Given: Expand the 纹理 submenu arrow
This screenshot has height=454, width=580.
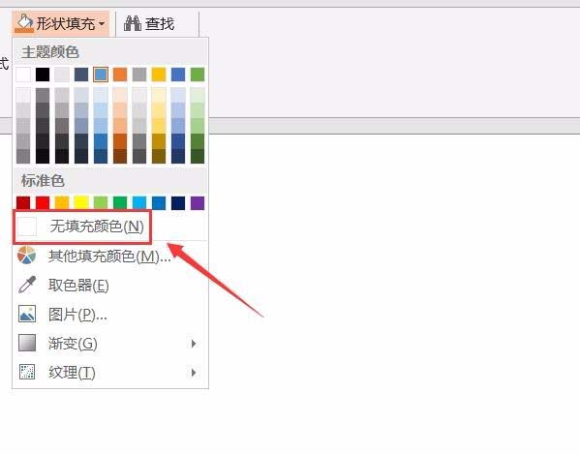Looking at the screenshot, I should coord(194,373).
